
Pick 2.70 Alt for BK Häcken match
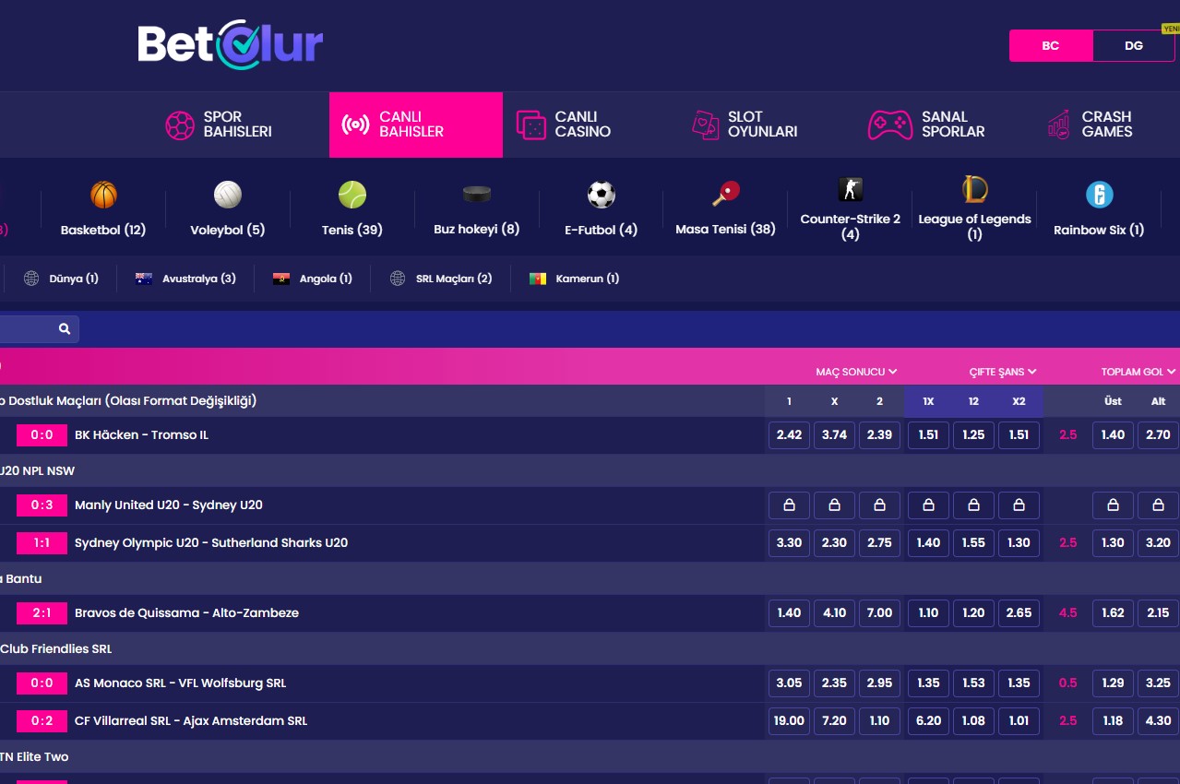1159,435
